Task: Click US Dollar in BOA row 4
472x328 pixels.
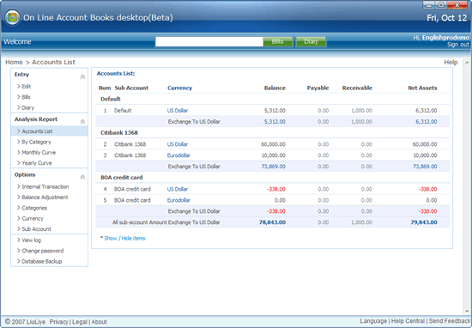Action: pos(178,189)
